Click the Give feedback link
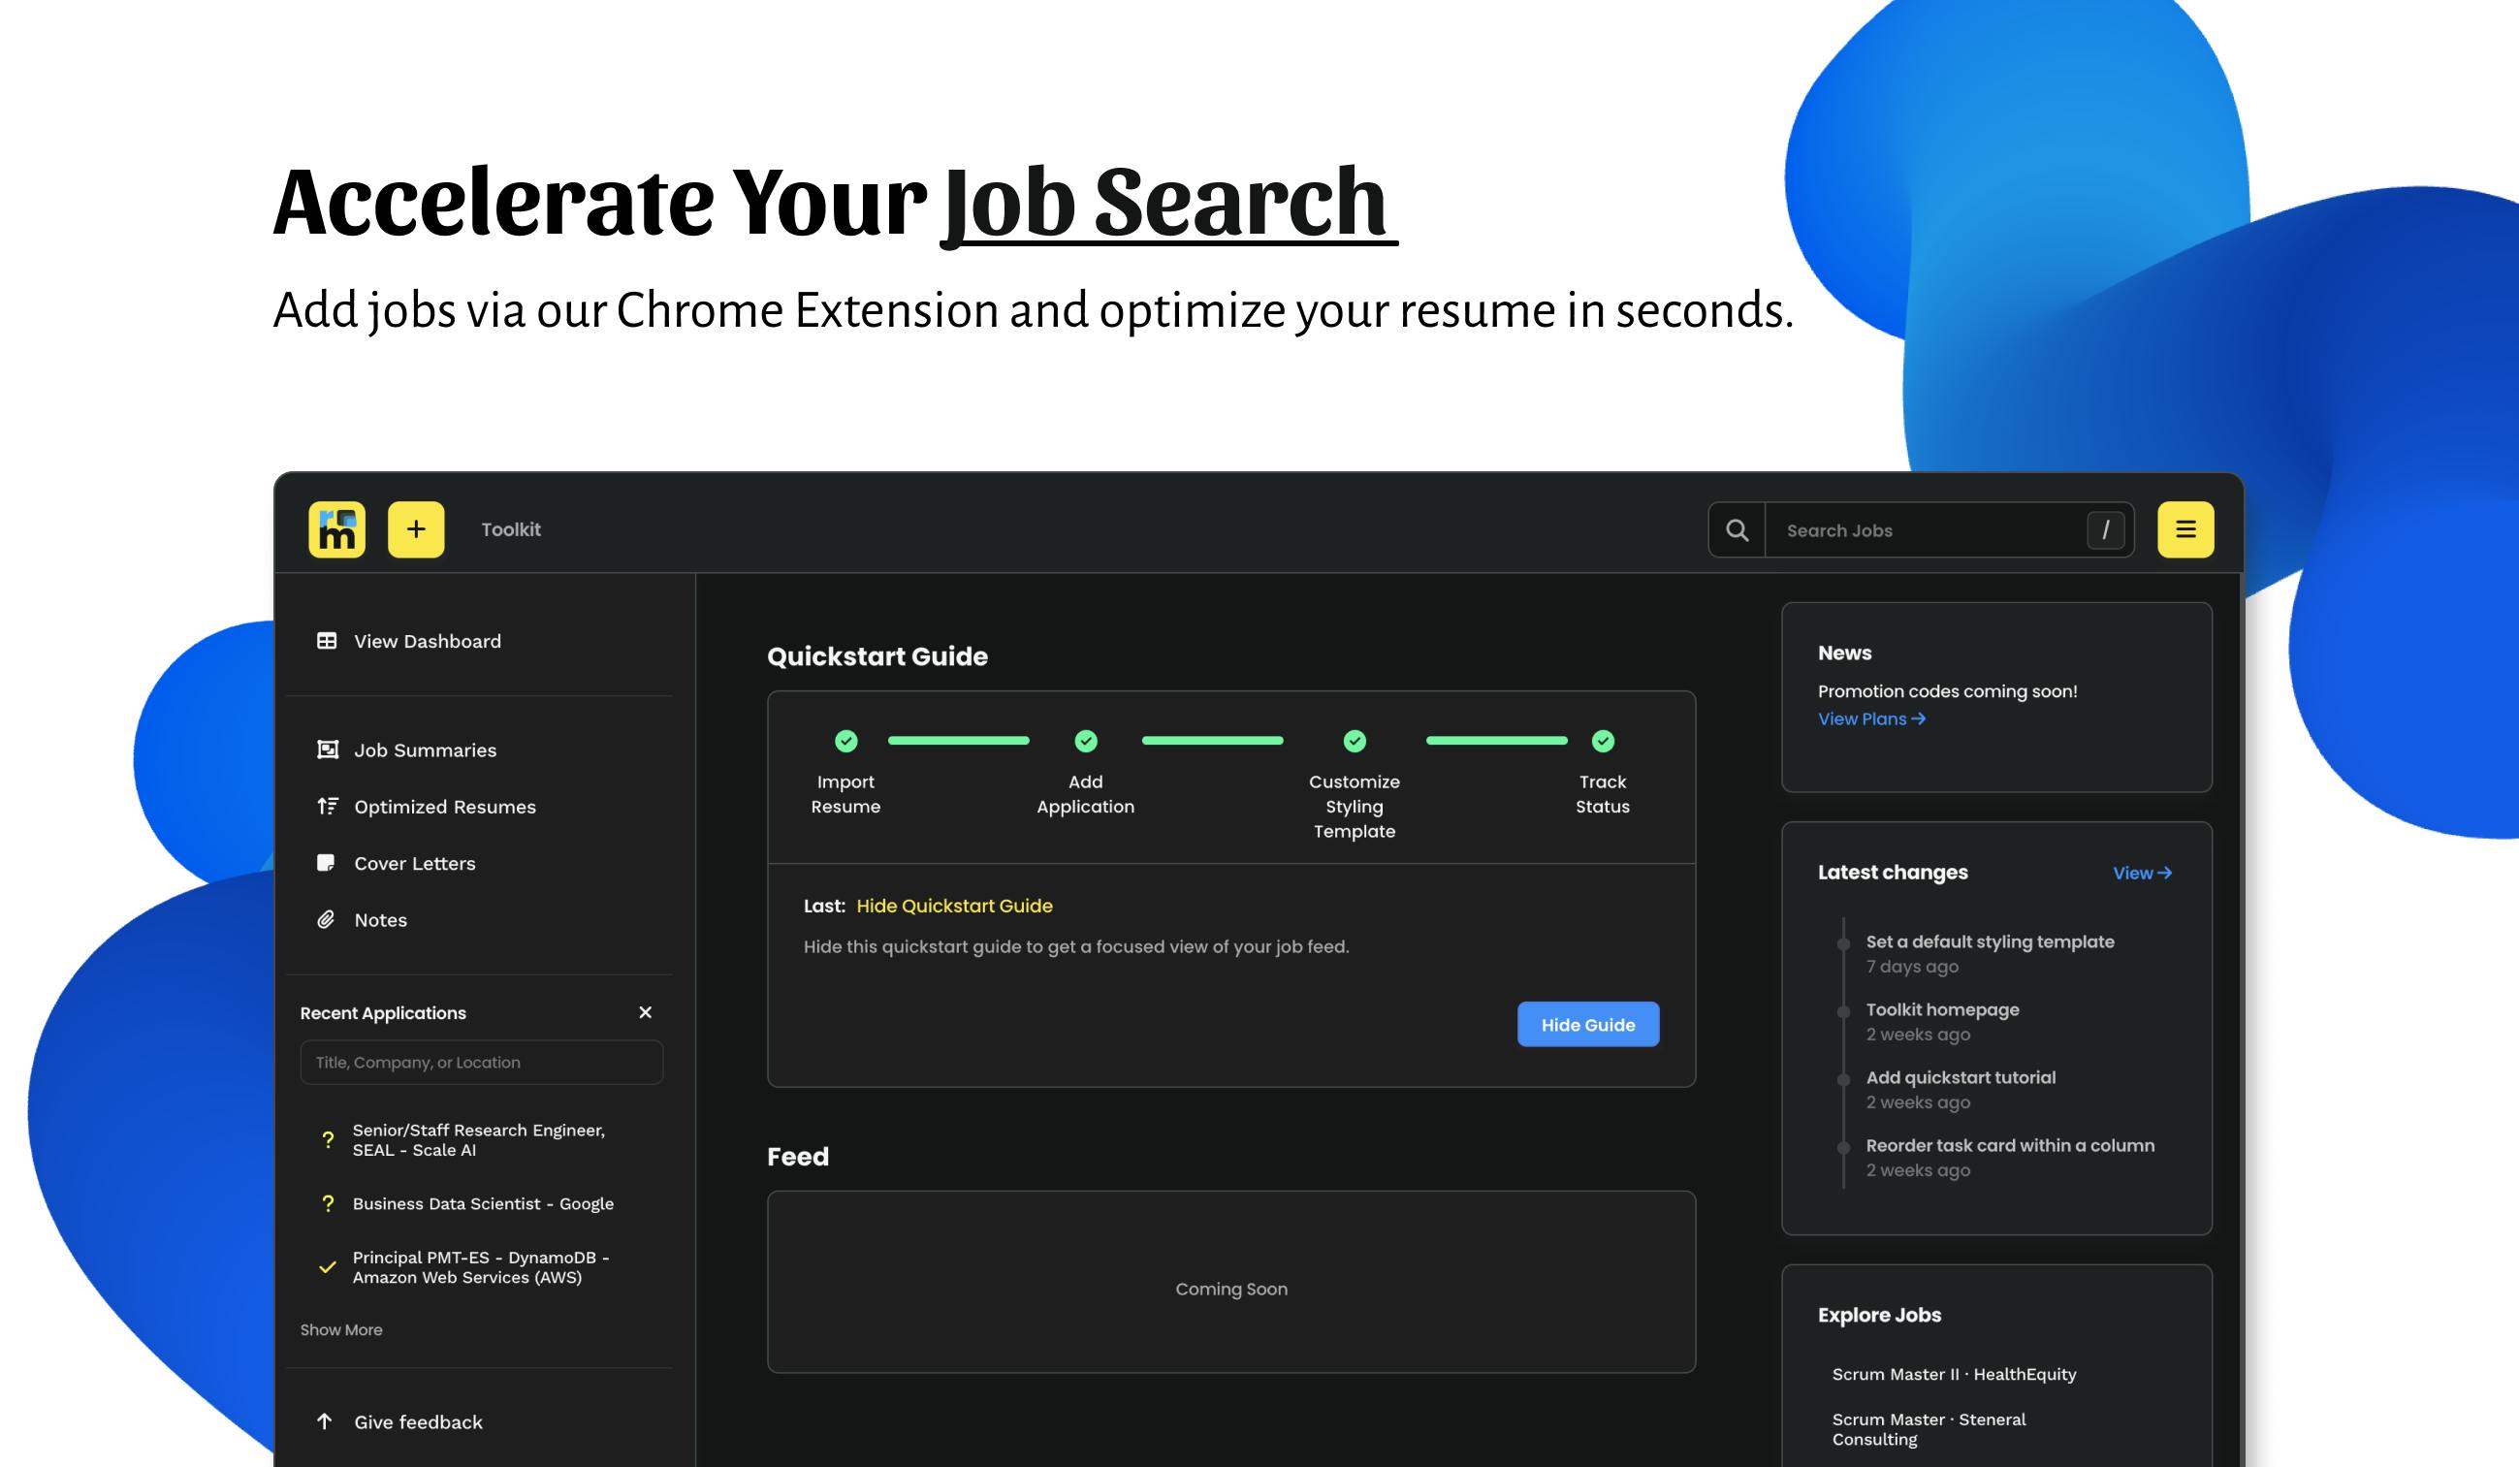Image resolution: width=2519 pixels, height=1467 pixels. pyautogui.click(x=418, y=1422)
